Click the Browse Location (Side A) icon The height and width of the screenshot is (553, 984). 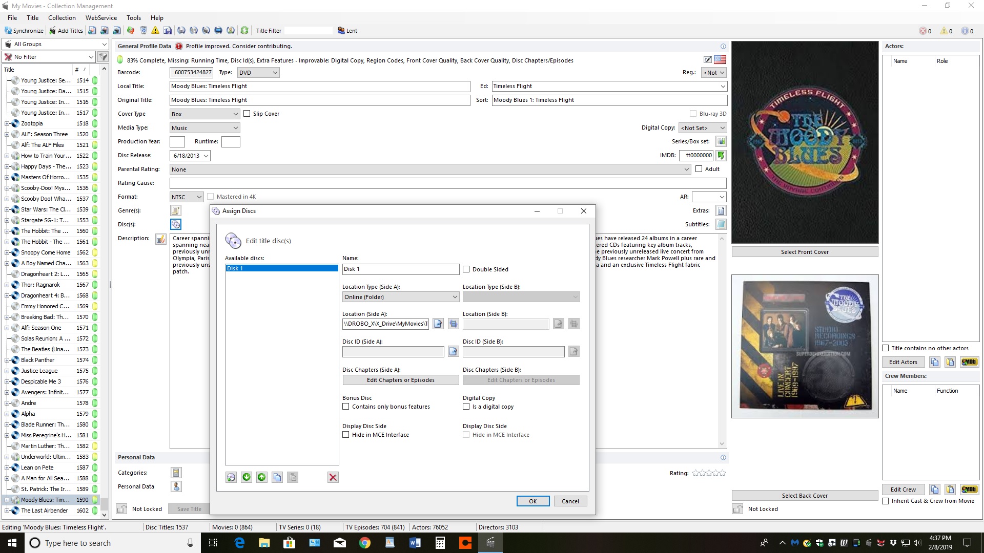[x=438, y=324]
